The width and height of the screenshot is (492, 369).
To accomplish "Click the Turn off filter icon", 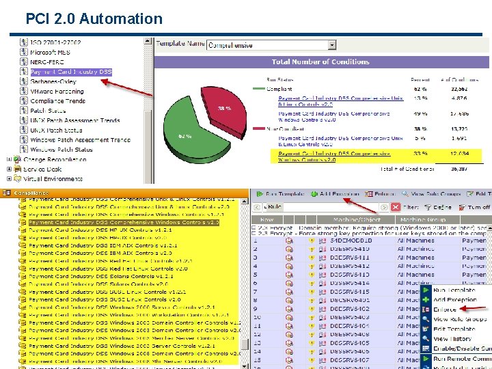I will pos(461,208).
